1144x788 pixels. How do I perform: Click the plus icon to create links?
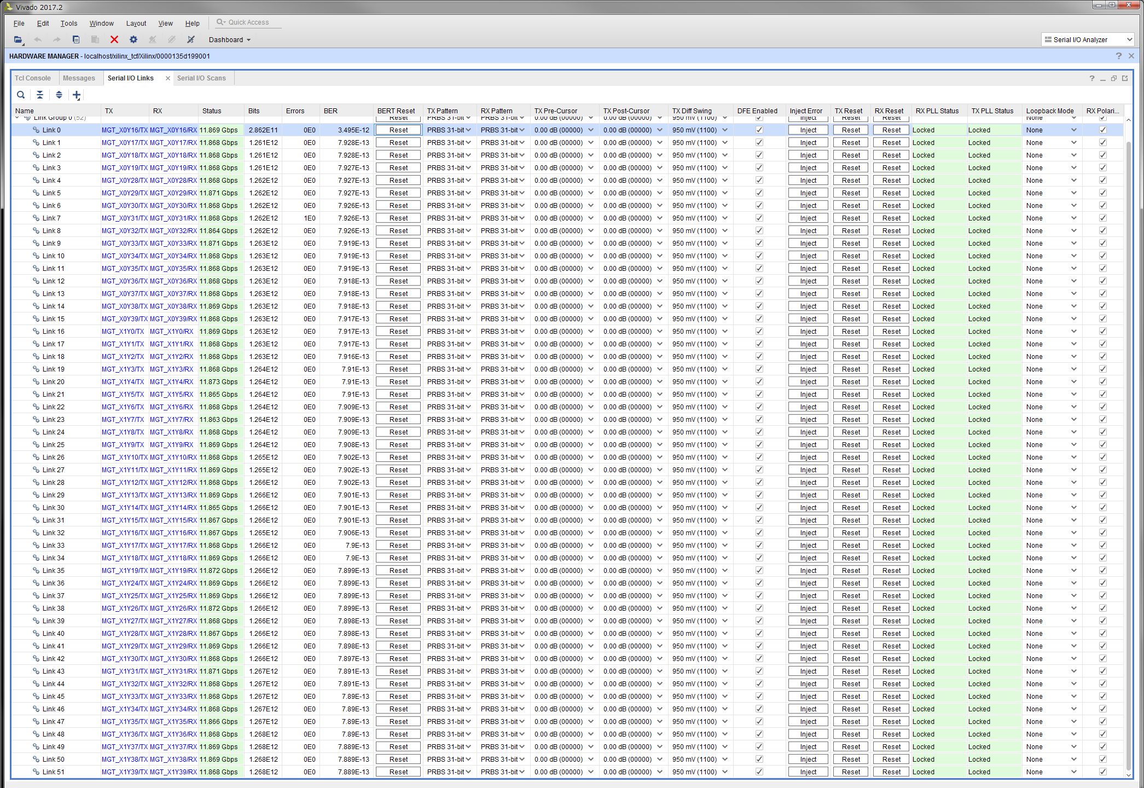(x=77, y=95)
